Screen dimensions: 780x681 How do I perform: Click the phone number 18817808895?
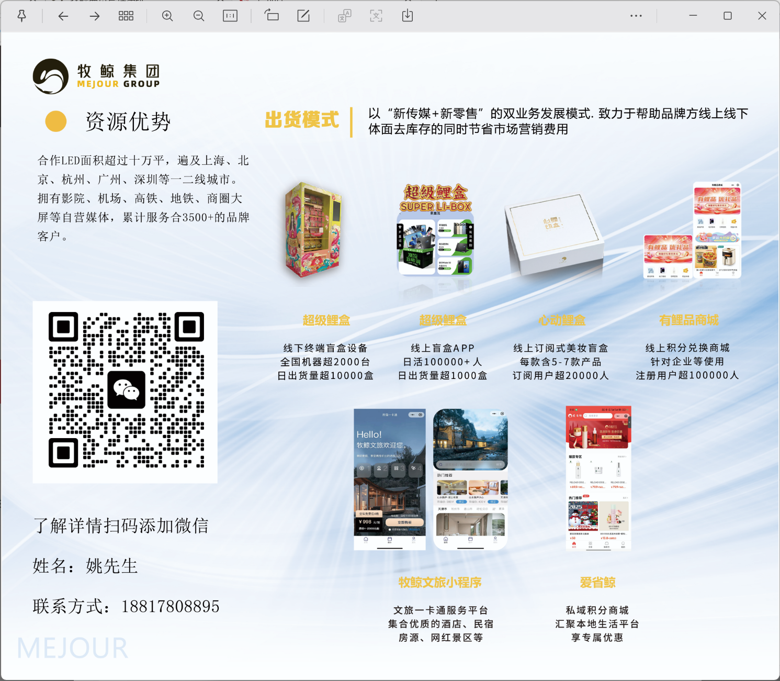pos(171,606)
